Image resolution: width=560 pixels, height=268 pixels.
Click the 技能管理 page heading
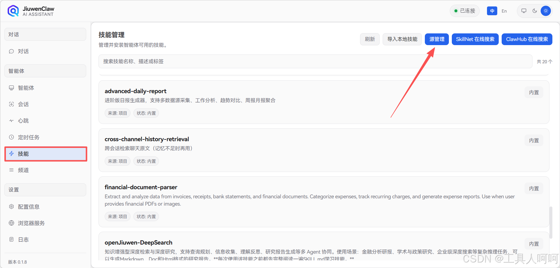pos(111,35)
